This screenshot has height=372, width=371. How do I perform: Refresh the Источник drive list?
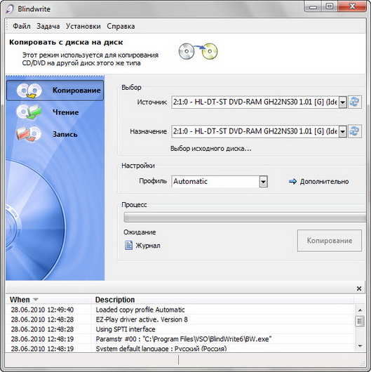[354, 102]
